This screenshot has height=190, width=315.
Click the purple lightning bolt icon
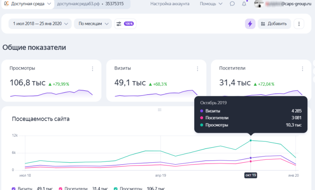[x=250, y=24]
